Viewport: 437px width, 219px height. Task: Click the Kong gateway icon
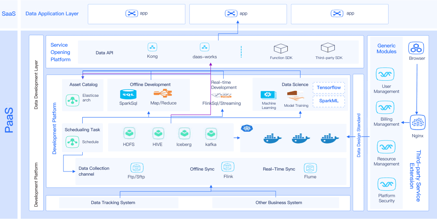[x=152, y=47]
